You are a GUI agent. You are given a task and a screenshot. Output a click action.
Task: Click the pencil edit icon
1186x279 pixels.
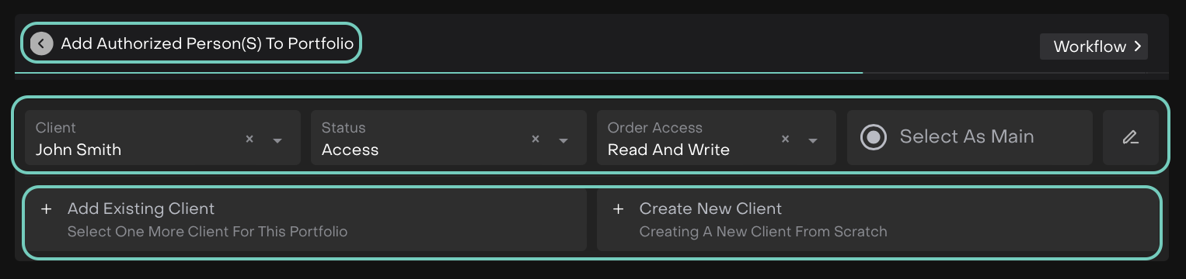[1130, 137]
